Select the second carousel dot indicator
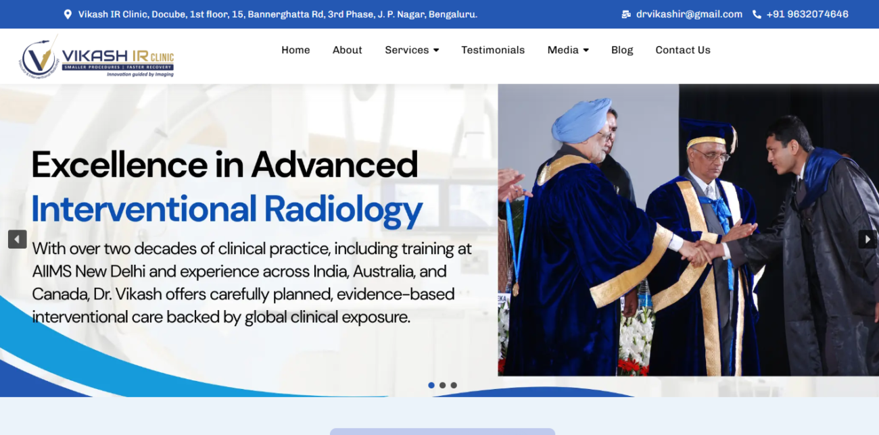Screen dimensions: 879x435 [x=442, y=385]
